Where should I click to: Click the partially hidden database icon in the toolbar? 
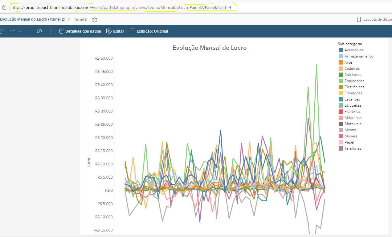[1, 31]
